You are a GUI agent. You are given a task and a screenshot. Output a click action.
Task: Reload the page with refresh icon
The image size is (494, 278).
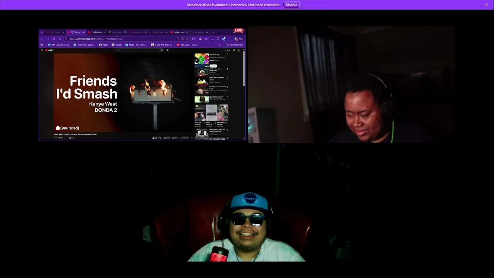pyautogui.click(x=54, y=39)
